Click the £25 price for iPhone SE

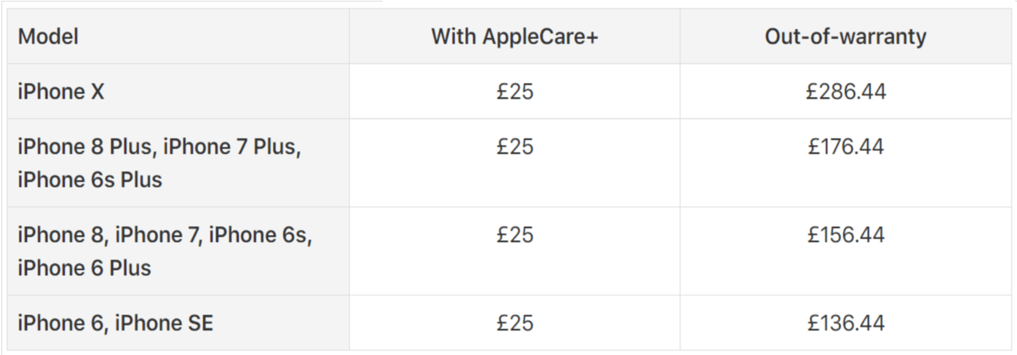pos(515,323)
